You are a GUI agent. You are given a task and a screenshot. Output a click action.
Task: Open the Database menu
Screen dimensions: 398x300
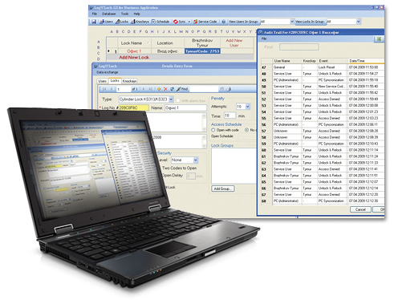click(x=108, y=14)
